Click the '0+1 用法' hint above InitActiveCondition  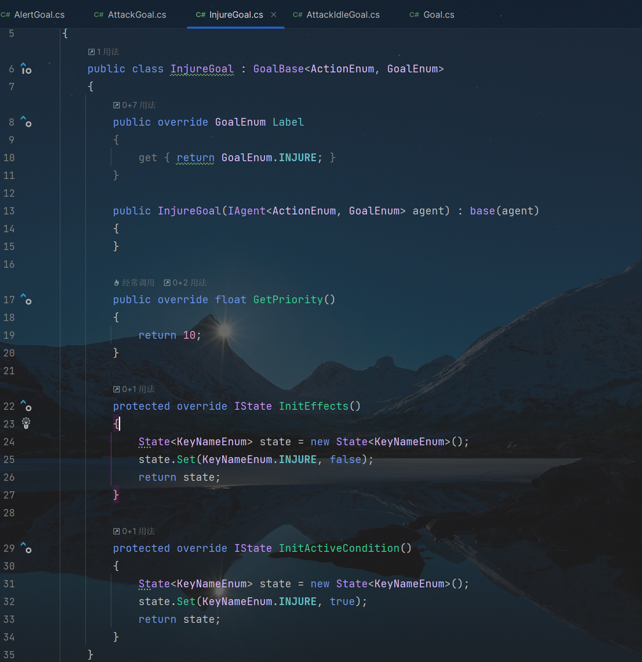(x=134, y=531)
